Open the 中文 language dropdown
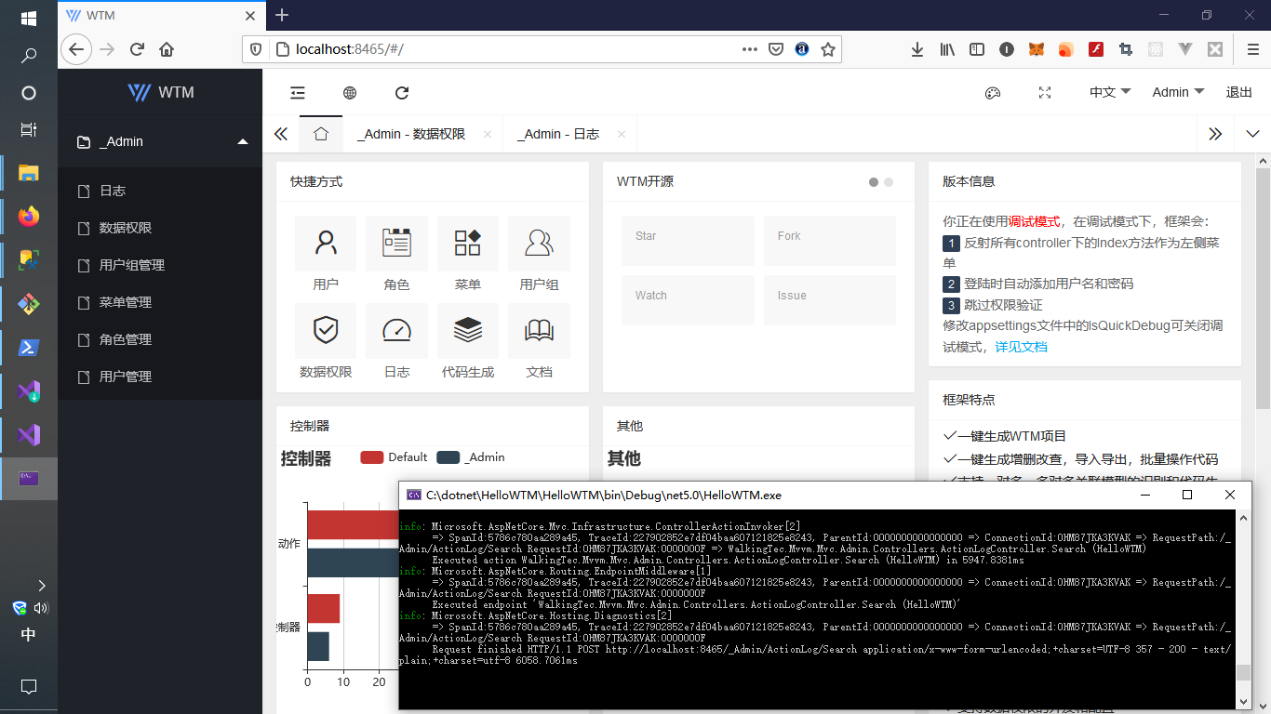The height and width of the screenshot is (714, 1271). (1109, 92)
